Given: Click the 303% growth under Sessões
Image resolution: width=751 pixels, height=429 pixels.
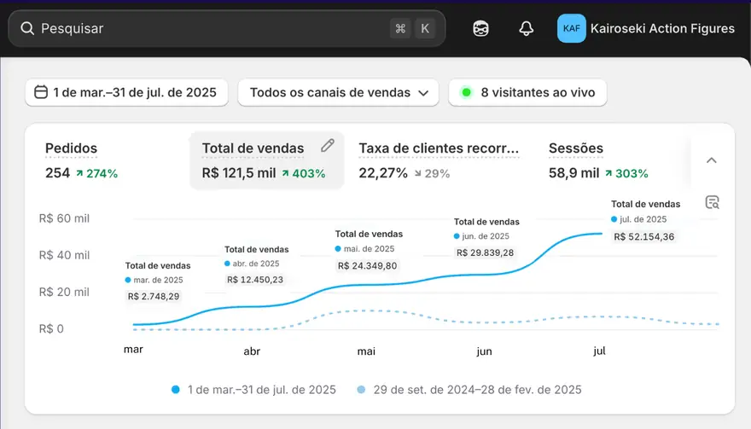Looking at the screenshot, I should (626, 173).
